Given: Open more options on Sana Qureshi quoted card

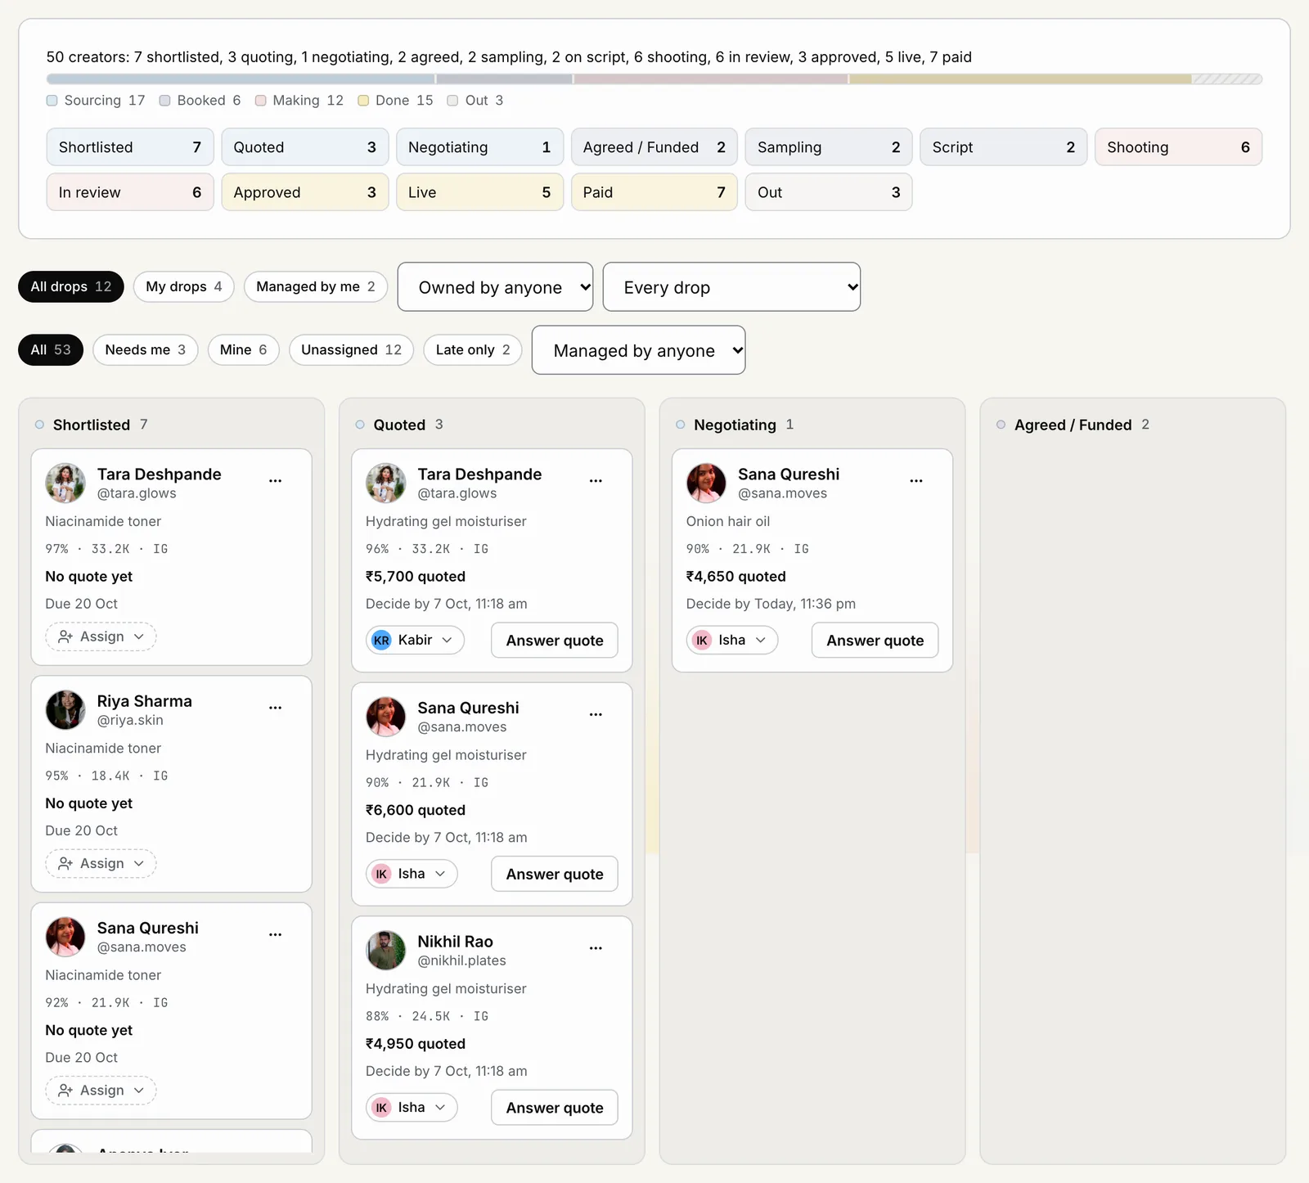Looking at the screenshot, I should pos(596,714).
